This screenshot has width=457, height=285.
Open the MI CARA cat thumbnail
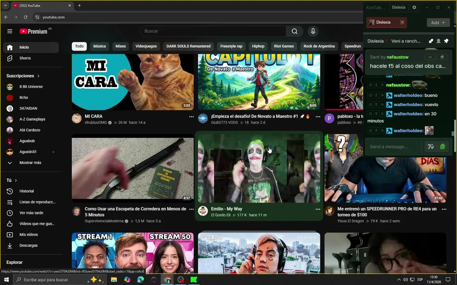(133, 82)
